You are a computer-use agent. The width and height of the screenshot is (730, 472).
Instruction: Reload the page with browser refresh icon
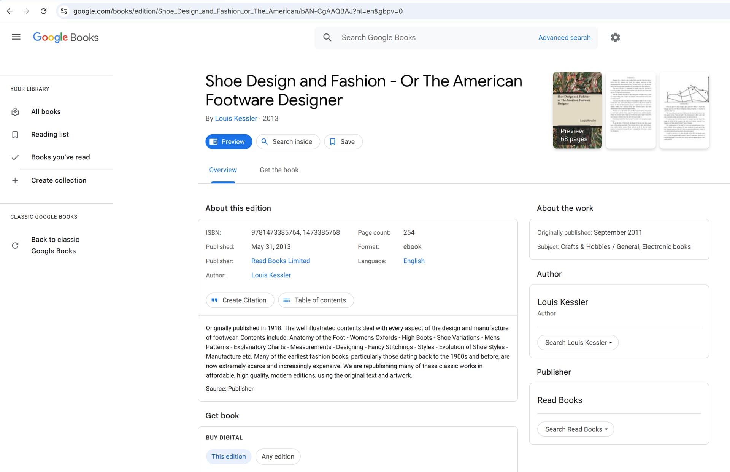point(44,11)
